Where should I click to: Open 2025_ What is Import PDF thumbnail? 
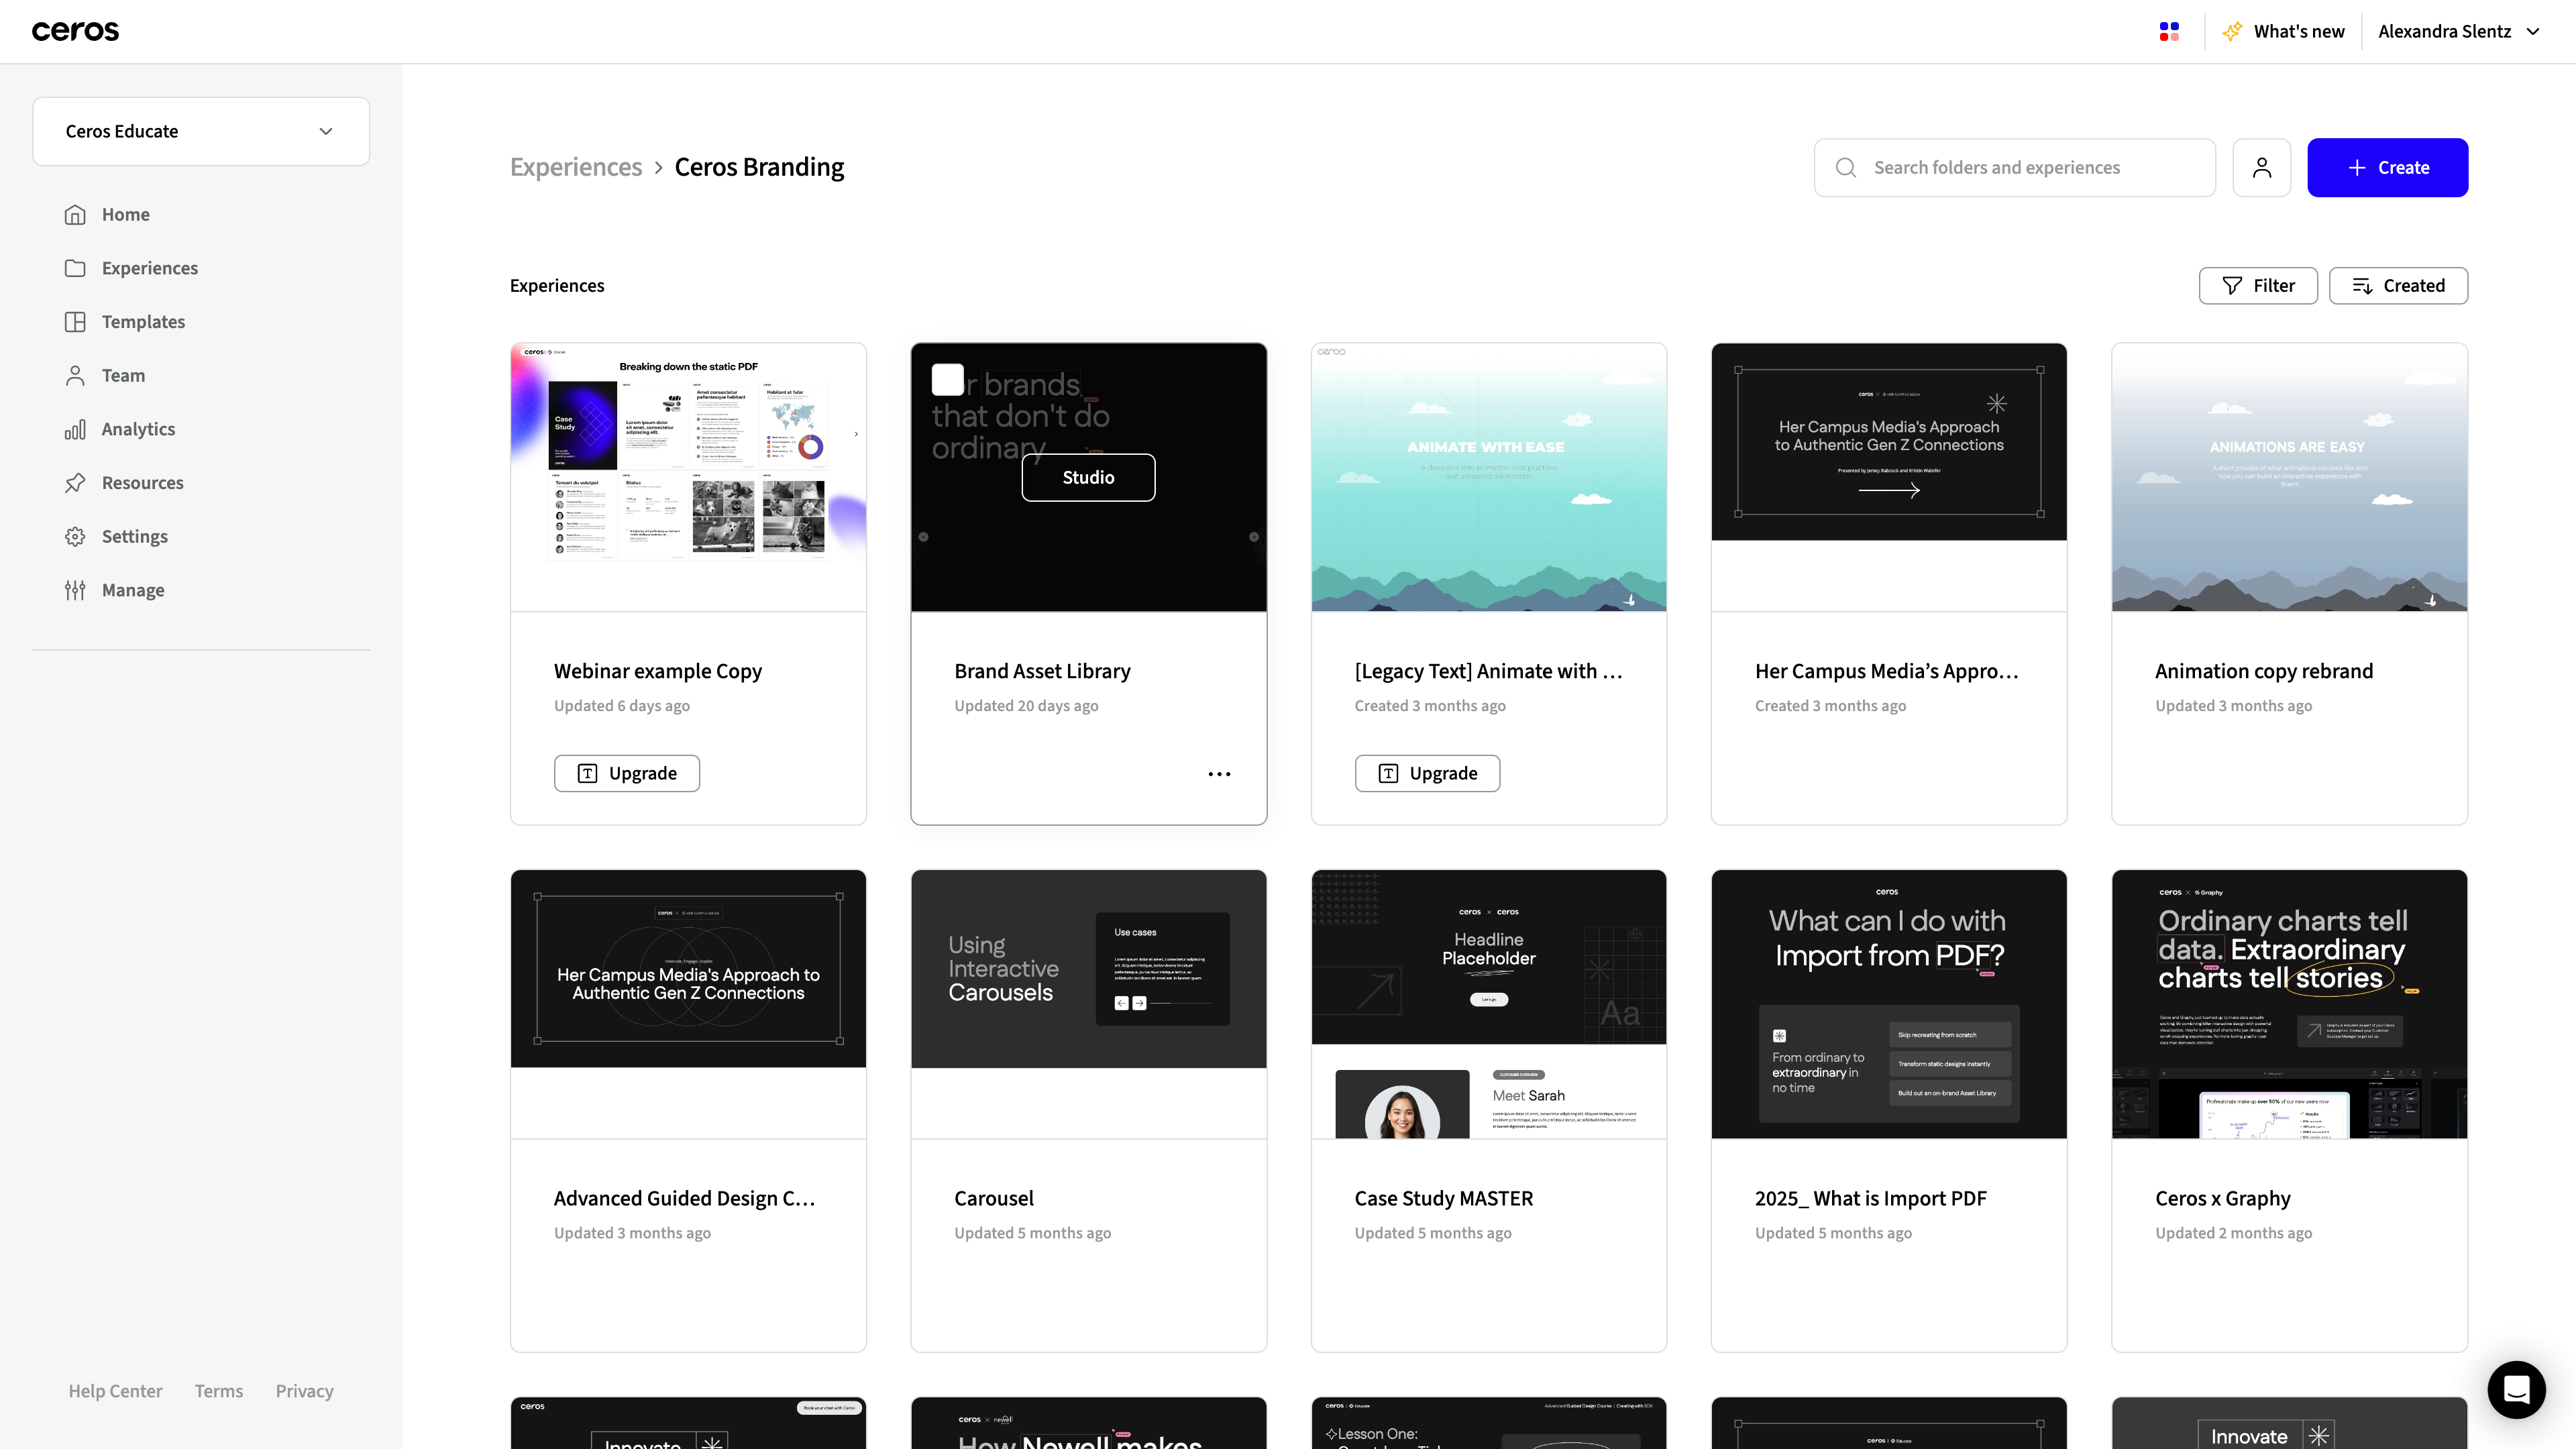point(1888,1004)
